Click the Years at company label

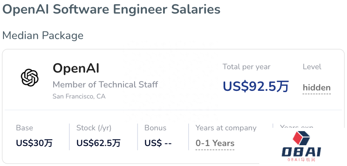point(226,128)
